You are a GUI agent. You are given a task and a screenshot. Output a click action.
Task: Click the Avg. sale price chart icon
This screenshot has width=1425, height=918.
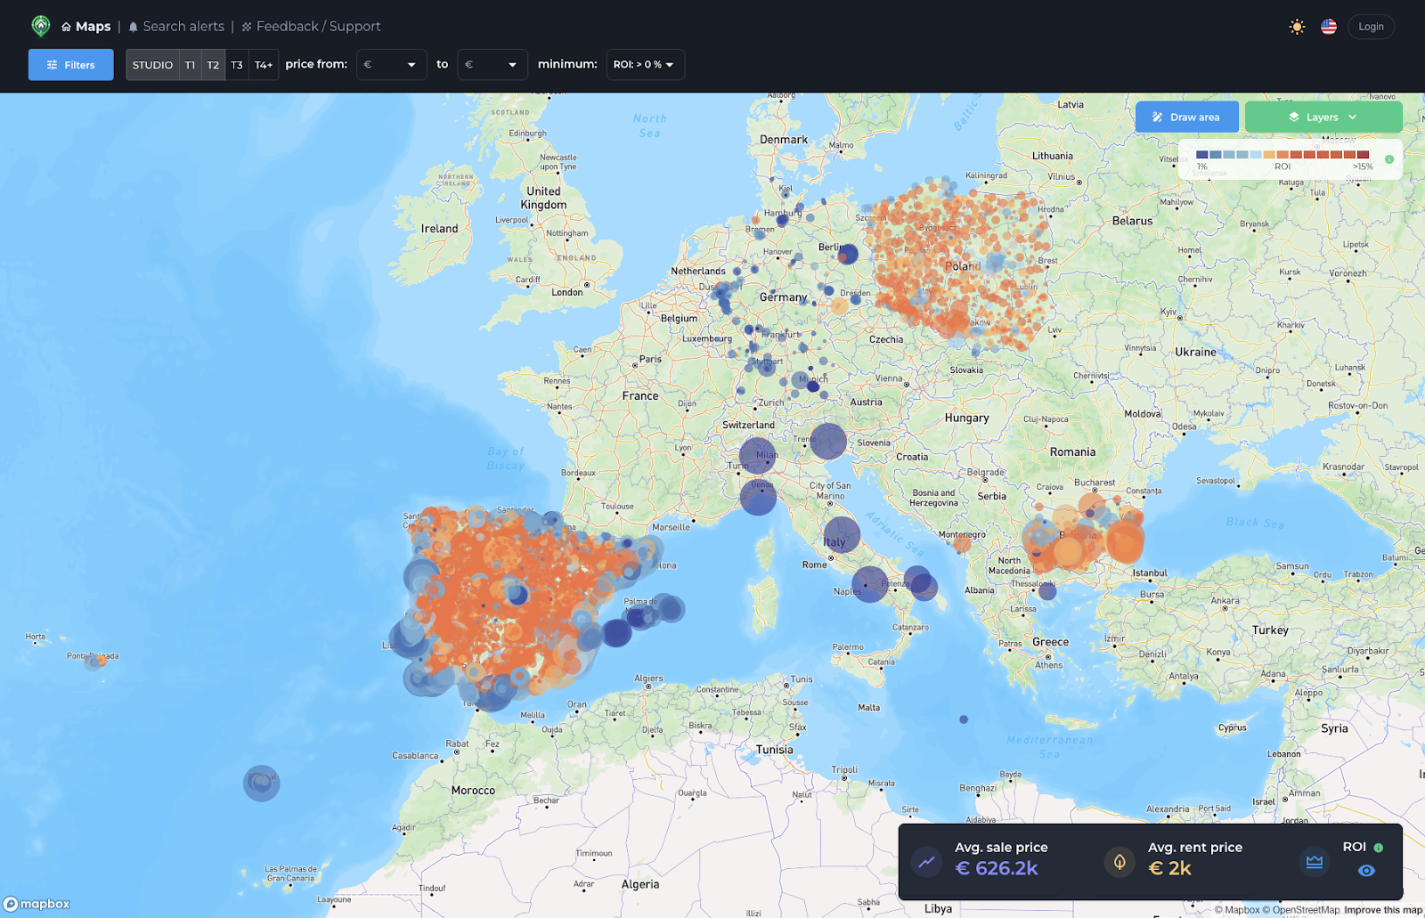pyautogui.click(x=927, y=862)
